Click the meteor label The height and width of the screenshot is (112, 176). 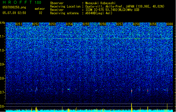40,9
